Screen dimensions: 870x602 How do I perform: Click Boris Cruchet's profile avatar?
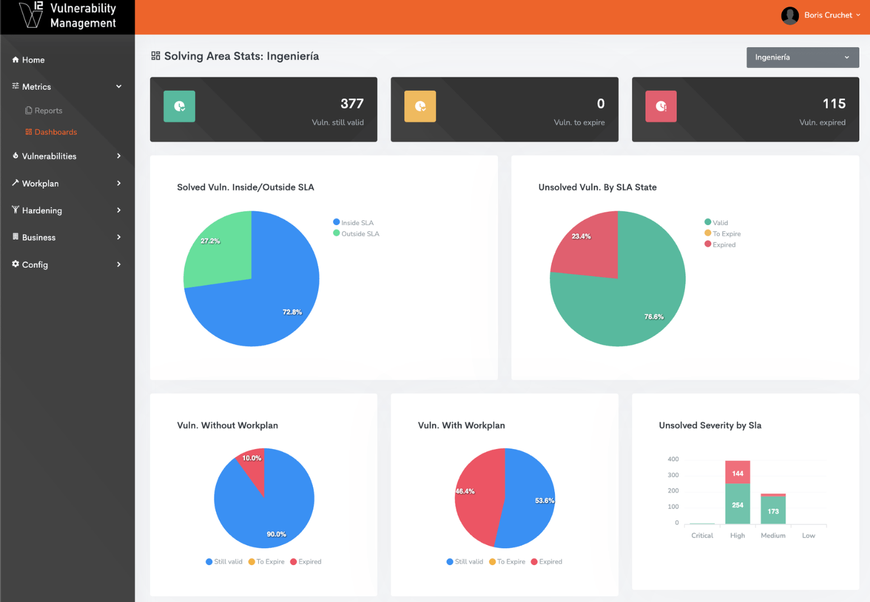pyautogui.click(x=790, y=16)
